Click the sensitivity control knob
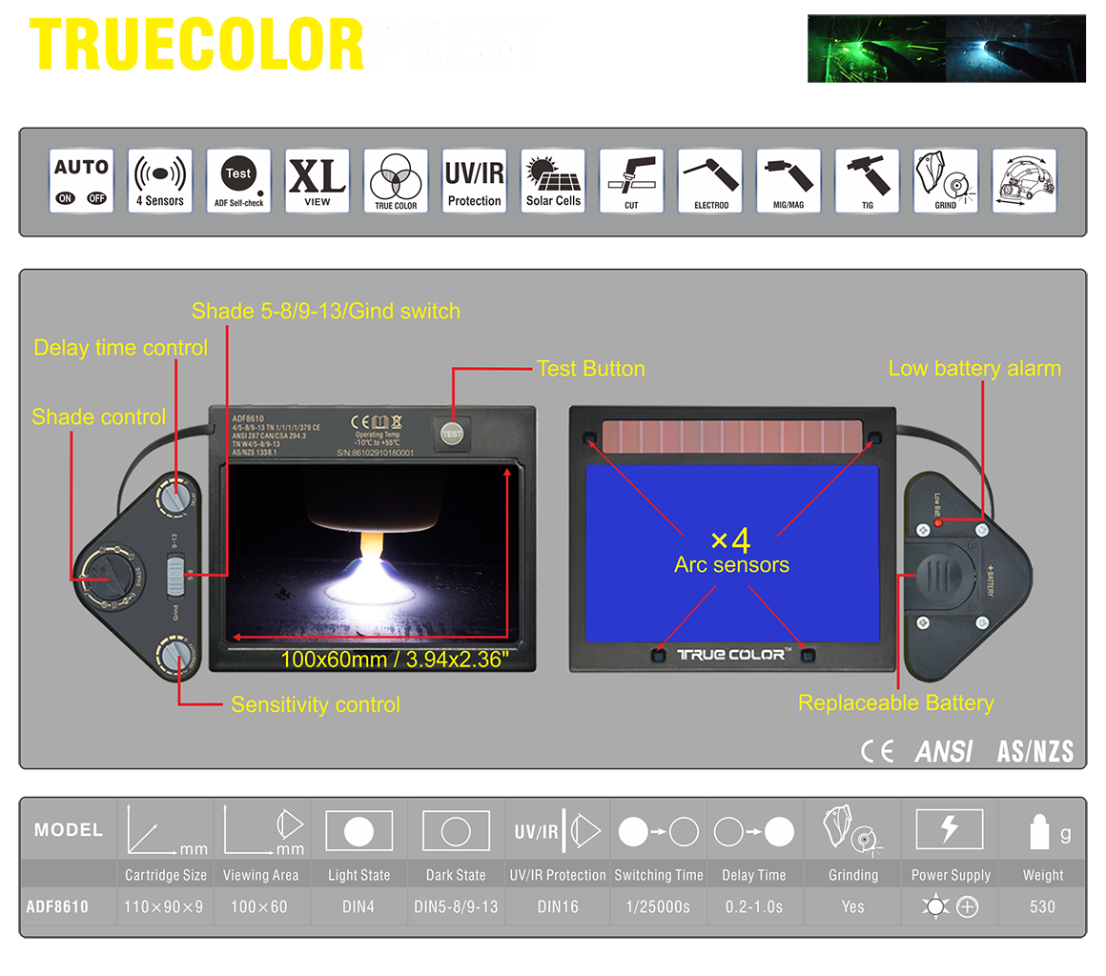This screenshot has height=976, width=1106. coord(175,656)
